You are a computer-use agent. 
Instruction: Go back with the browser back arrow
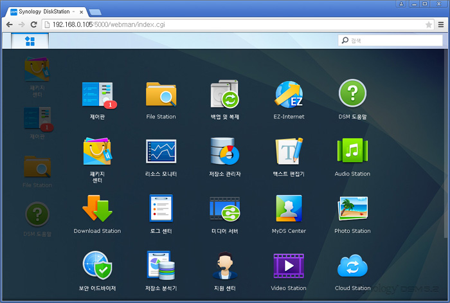9,24
